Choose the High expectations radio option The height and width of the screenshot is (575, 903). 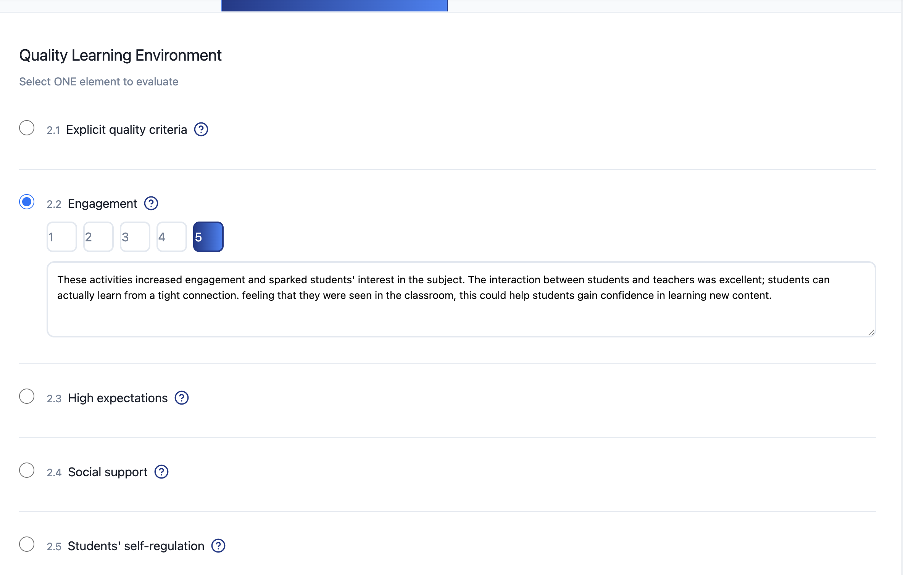pos(27,397)
